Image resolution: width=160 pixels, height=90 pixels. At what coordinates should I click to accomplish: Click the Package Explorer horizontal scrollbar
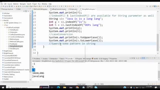pyautogui.click(x=14, y=82)
